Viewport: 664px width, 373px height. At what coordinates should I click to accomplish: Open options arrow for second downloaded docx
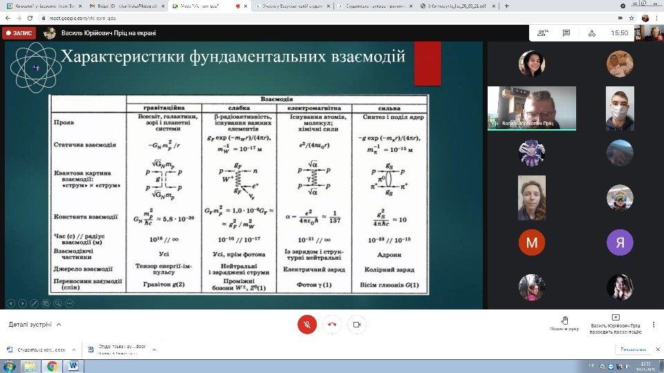coord(154,350)
